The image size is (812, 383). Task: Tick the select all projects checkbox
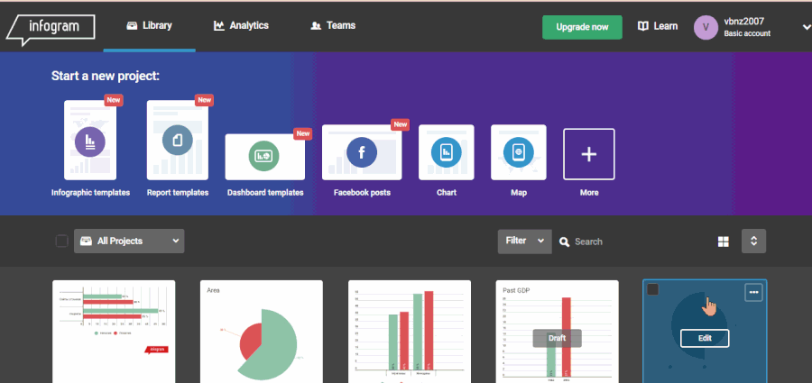[61, 241]
